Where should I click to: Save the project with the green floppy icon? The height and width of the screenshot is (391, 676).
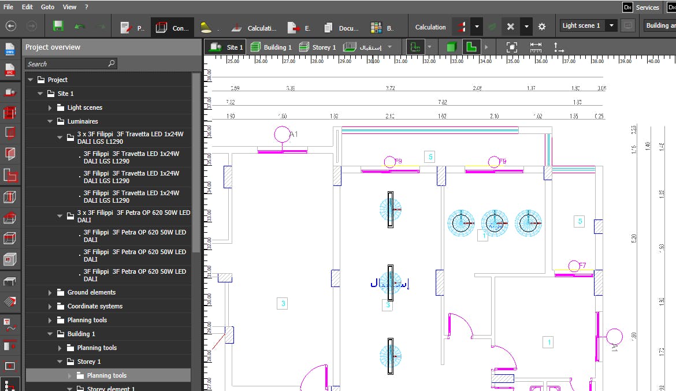coord(58,26)
